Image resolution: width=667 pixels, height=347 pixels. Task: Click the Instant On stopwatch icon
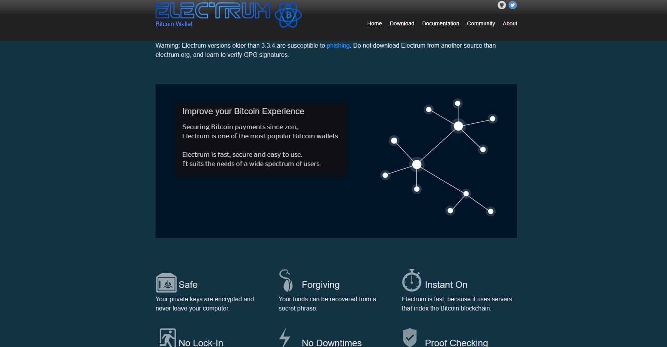411,280
